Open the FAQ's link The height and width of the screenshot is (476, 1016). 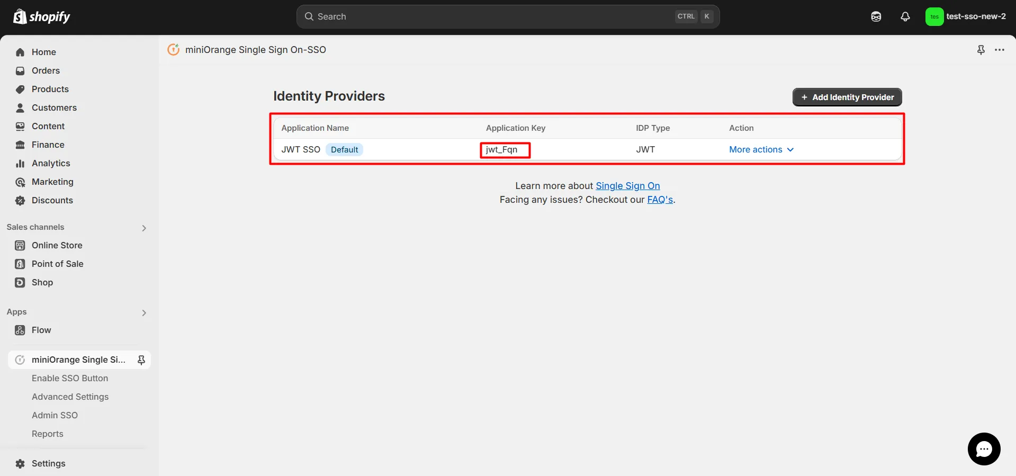660,200
